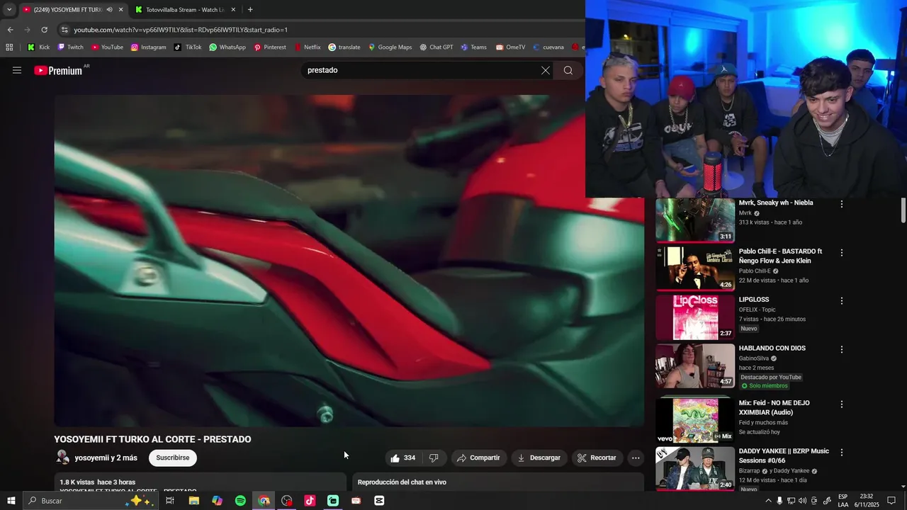Screen dimensions: 907x510
Task: Open the Pinterest bookmark
Action: [x=270, y=47]
